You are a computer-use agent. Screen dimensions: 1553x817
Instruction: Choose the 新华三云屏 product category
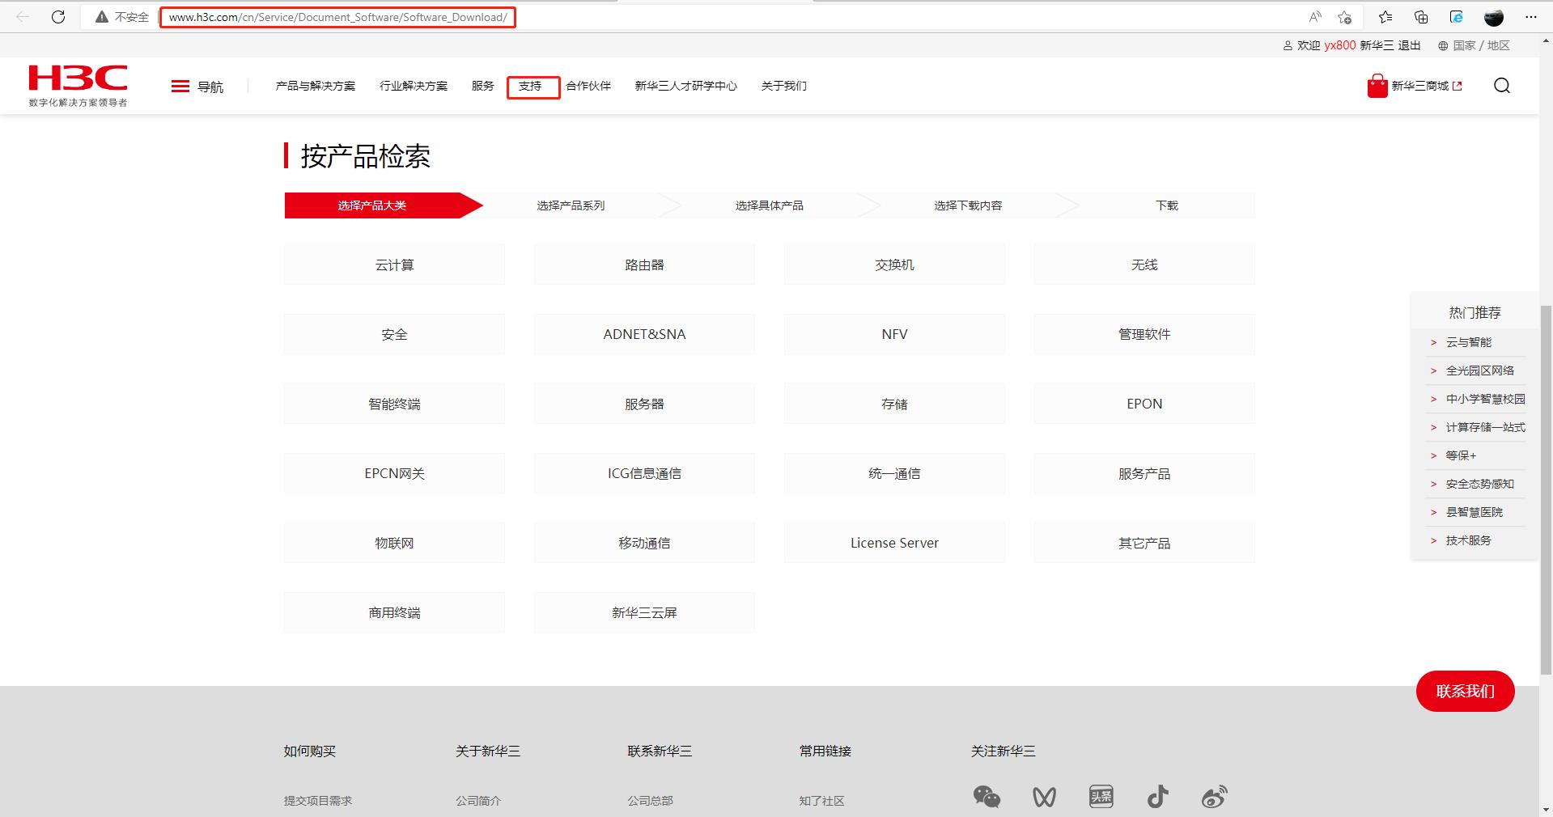click(x=644, y=612)
